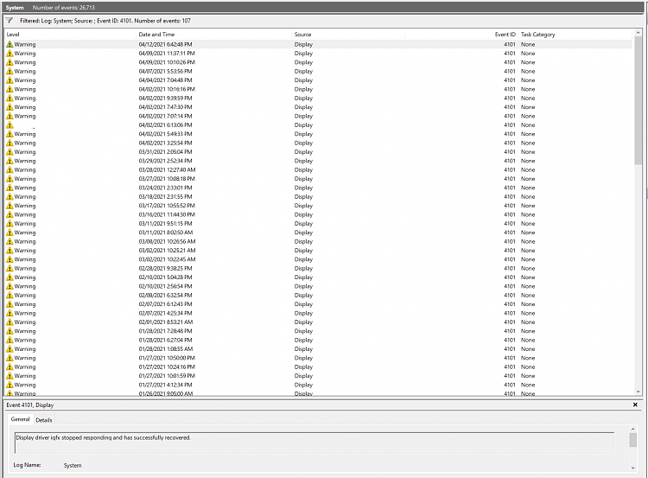The width and height of the screenshot is (648, 478).
Task: Click warning icon in the 03/16/2021 11:44:30 PM row
Action: [x=10, y=214]
